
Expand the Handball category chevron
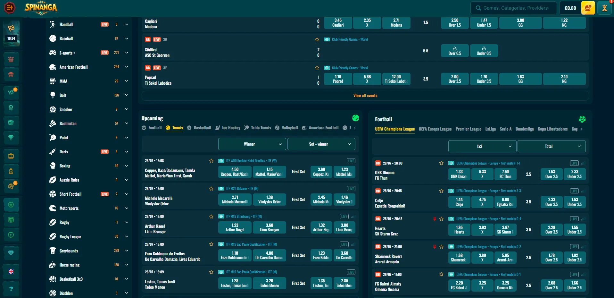[127, 24]
